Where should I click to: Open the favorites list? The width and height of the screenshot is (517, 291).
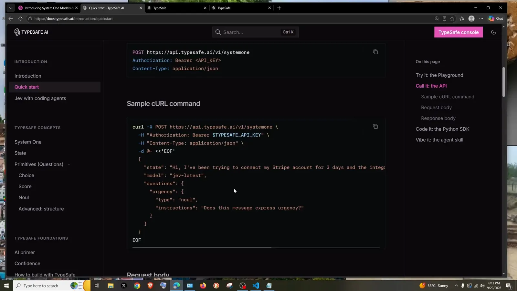tap(462, 18)
